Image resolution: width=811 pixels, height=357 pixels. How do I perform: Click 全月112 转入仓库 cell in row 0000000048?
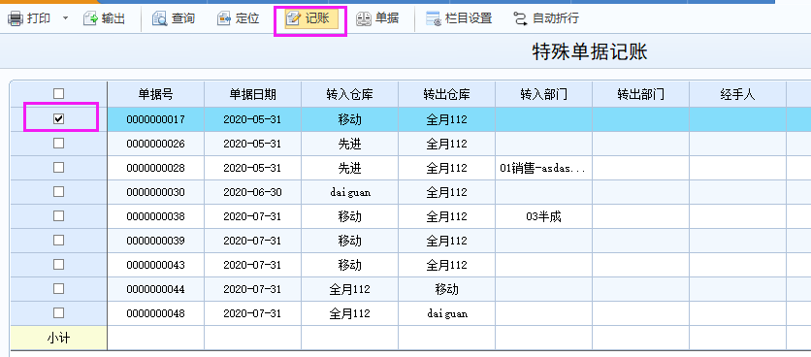click(349, 313)
